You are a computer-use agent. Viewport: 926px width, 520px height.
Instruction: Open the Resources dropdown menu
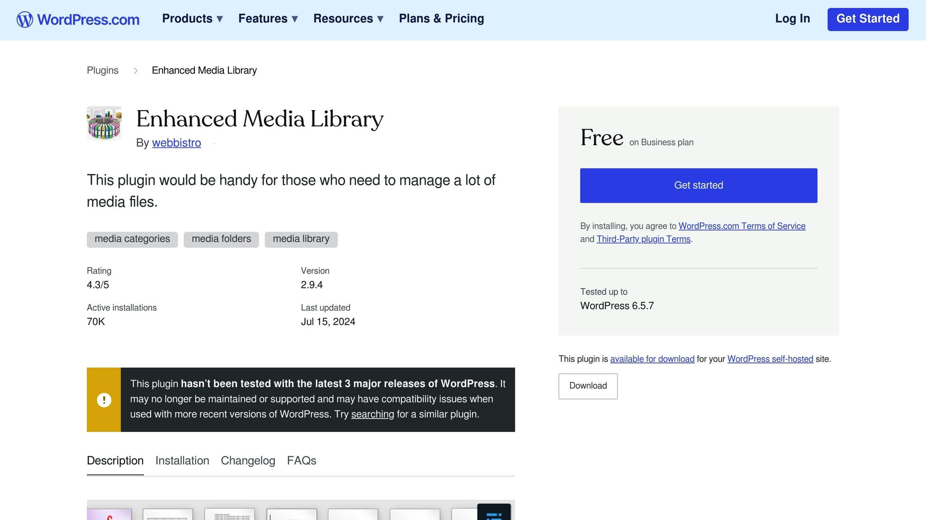(x=348, y=19)
